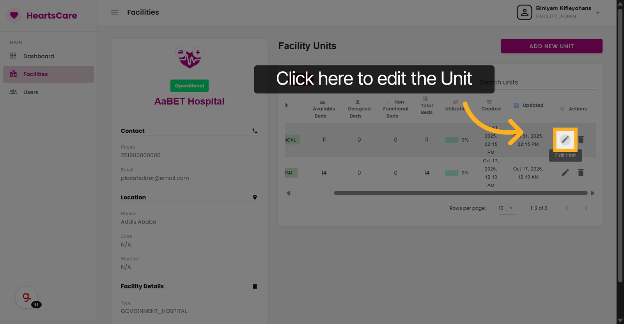Sort by the Occupied Beds column header
The image size is (624, 324).
359,109
